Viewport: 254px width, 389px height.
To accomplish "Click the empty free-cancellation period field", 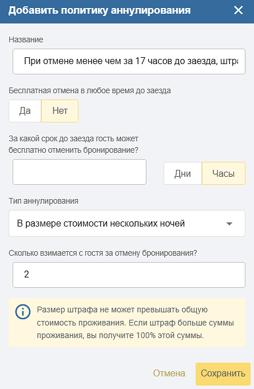I will pos(80,172).
